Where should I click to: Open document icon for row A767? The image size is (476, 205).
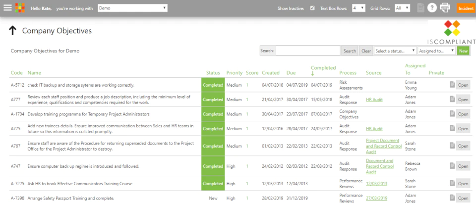(452, 146)
